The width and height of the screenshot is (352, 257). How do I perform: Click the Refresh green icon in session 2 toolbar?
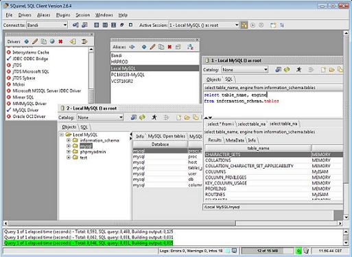142,117
